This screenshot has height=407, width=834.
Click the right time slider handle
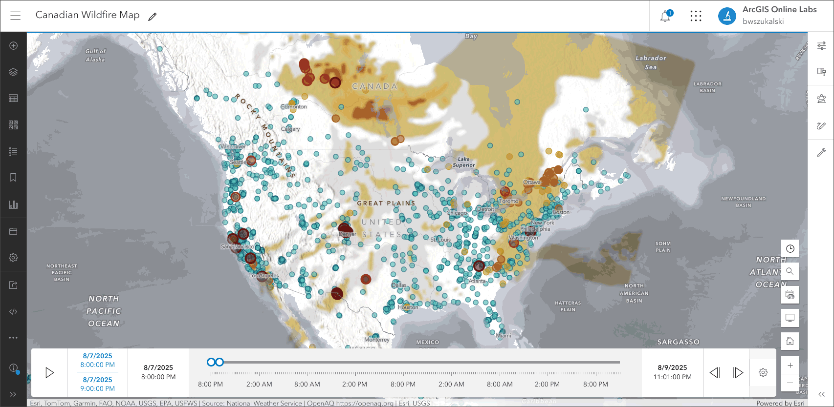219,362
